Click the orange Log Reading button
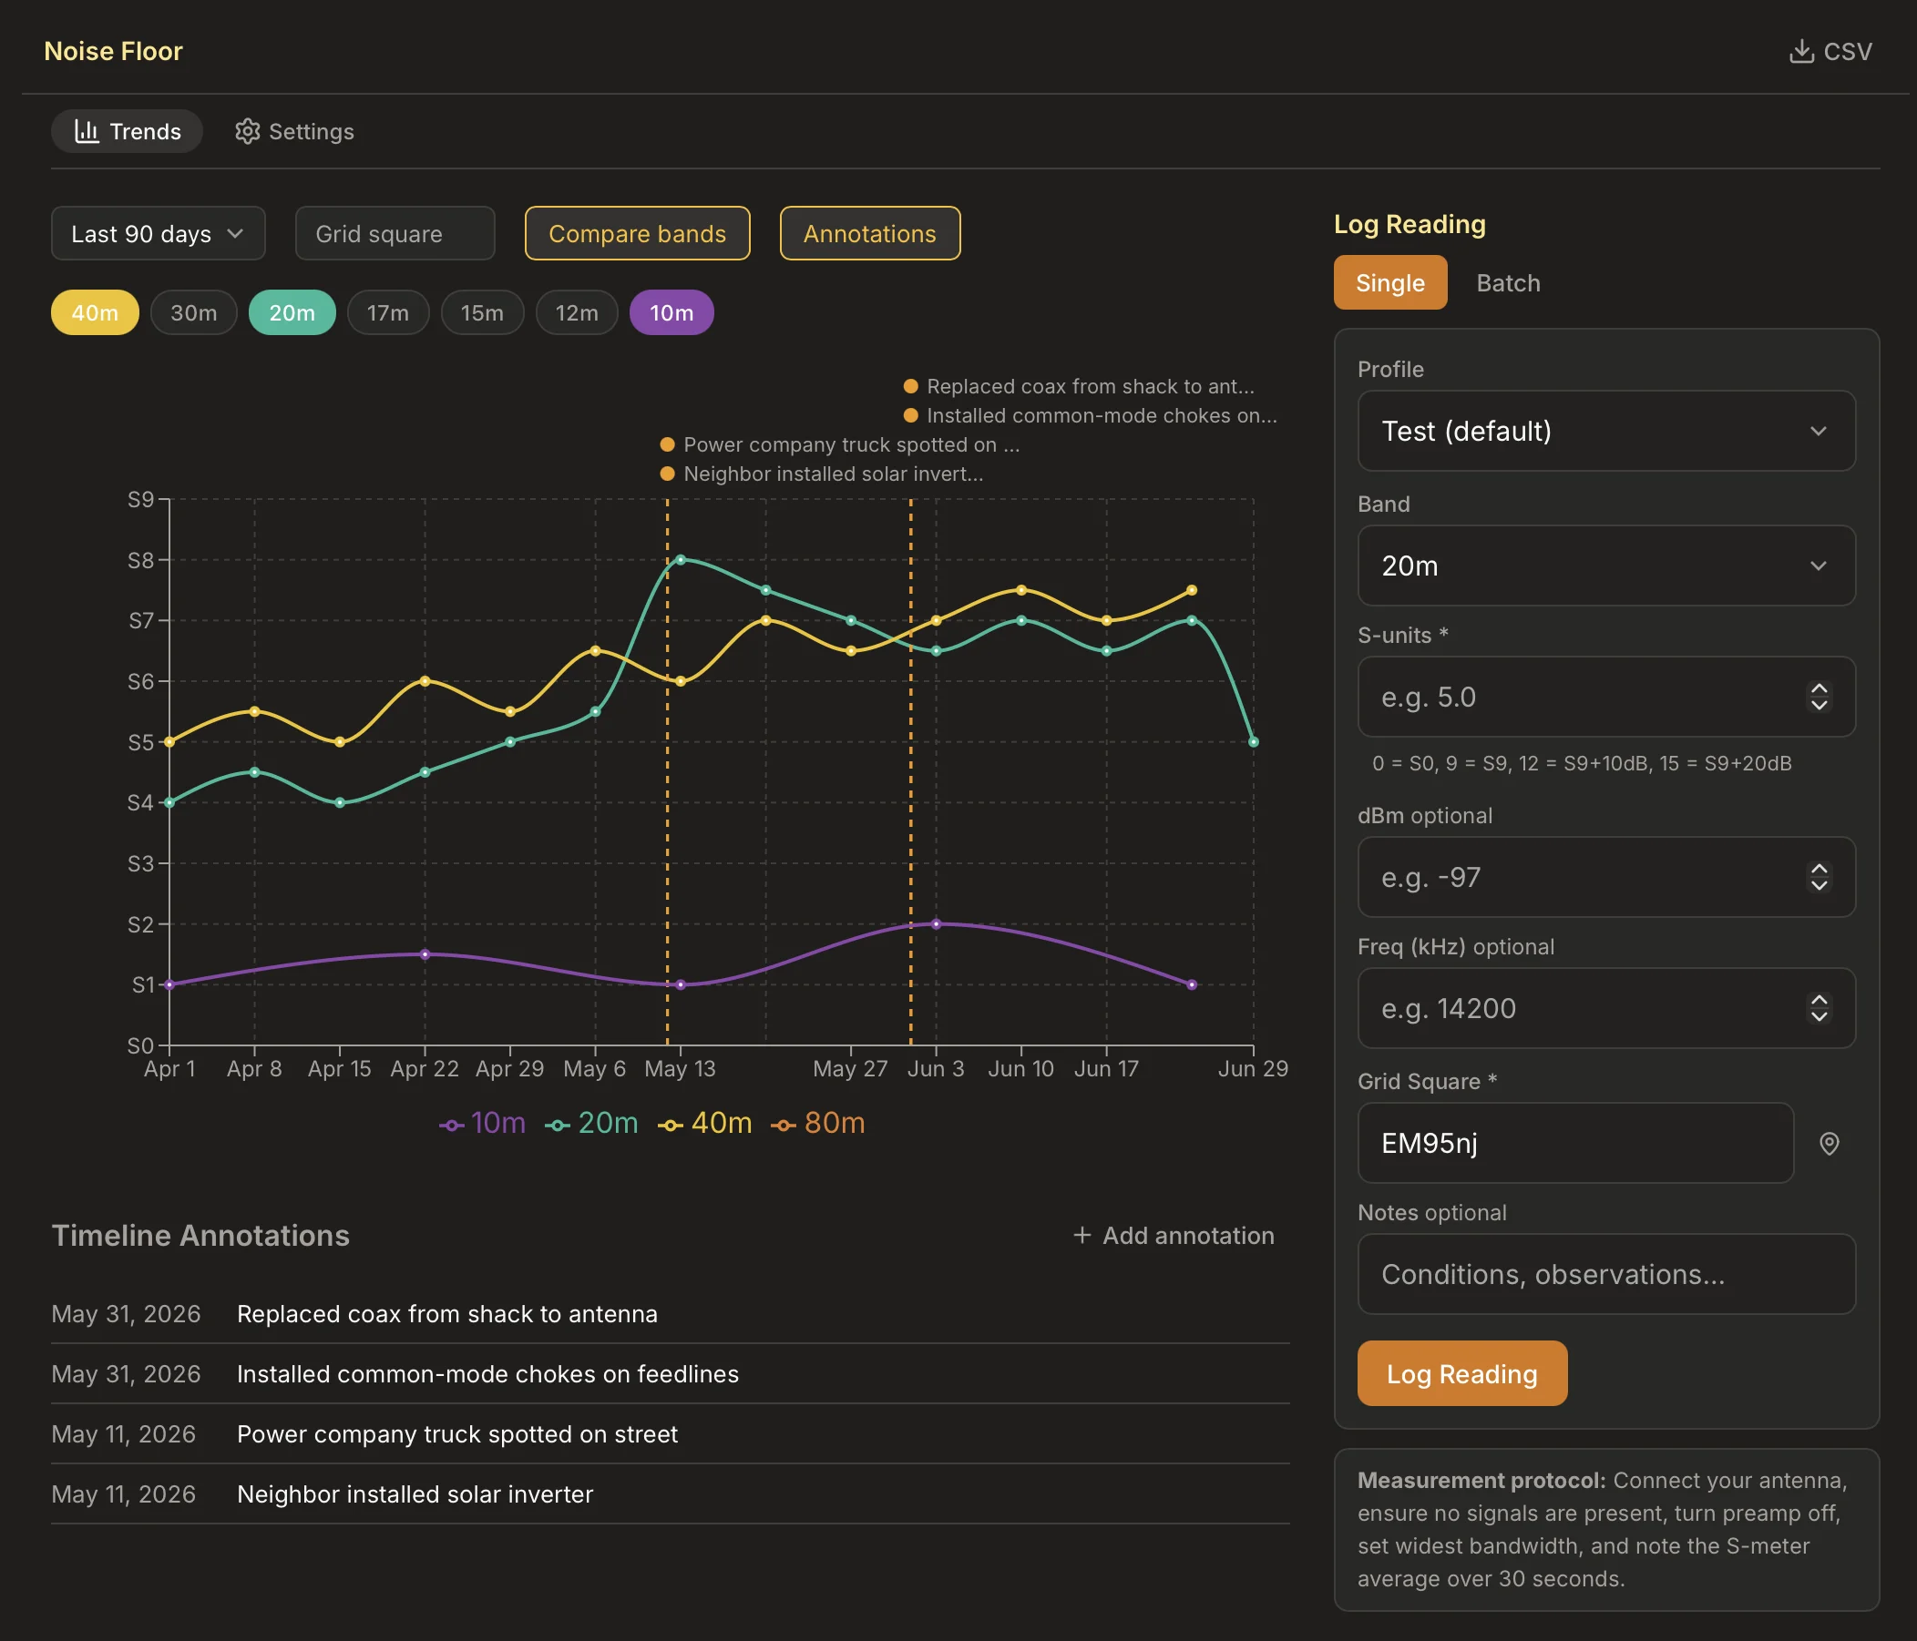The width and height of the screenshot is (1917, 1641). [1461, 1374]
